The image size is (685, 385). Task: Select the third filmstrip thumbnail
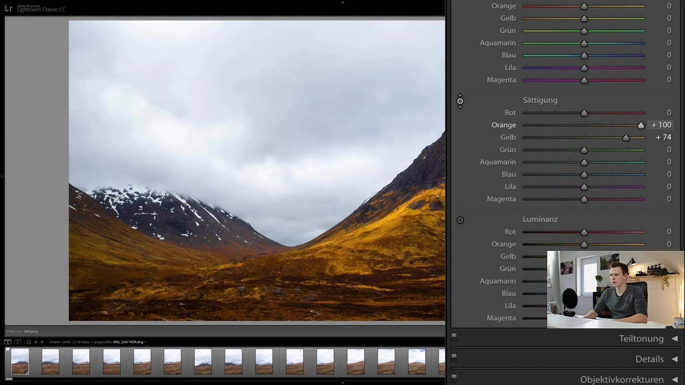tap(81, 361)
